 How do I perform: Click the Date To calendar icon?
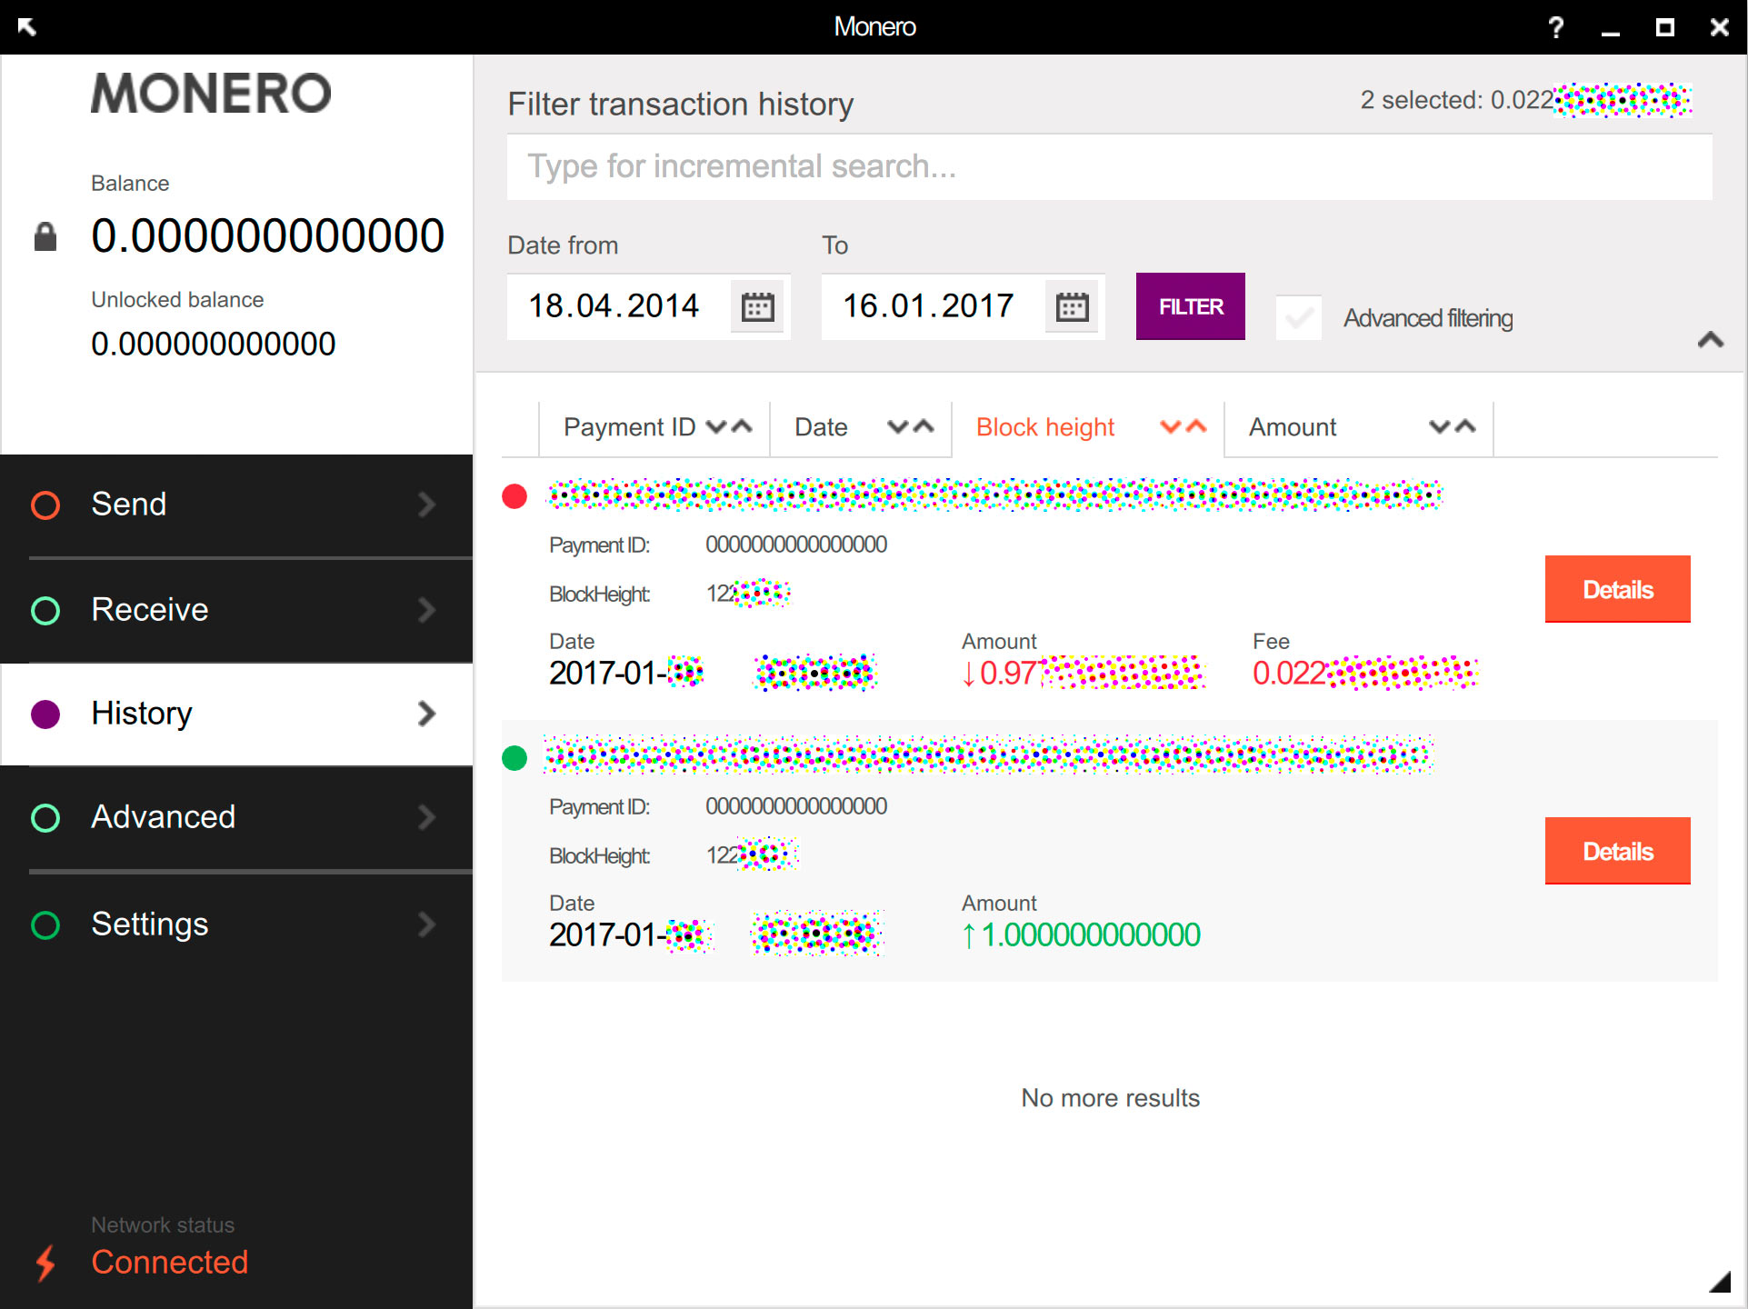(1073, 305)
